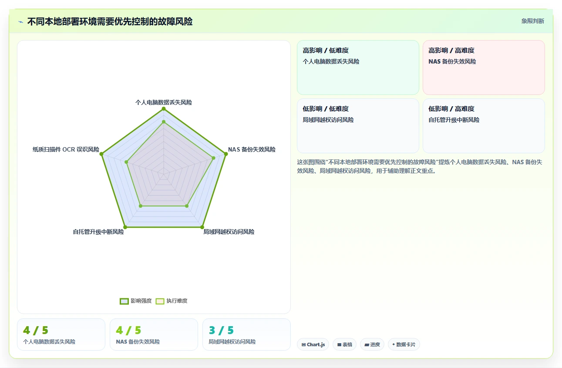562x368 pixels.
Task: Click the outer data point at radar top vertex
Action: coord(164,108)
